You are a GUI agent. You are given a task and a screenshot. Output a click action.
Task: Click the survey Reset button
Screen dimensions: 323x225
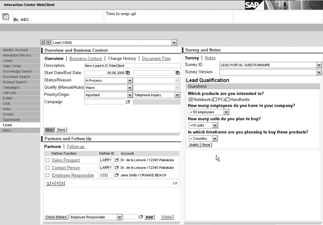coord(206,145)
